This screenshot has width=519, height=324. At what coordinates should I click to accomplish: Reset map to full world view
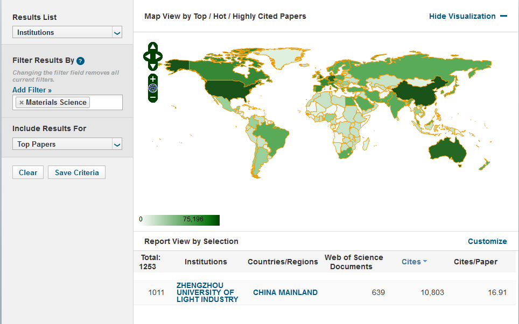[x=153, y=88]
